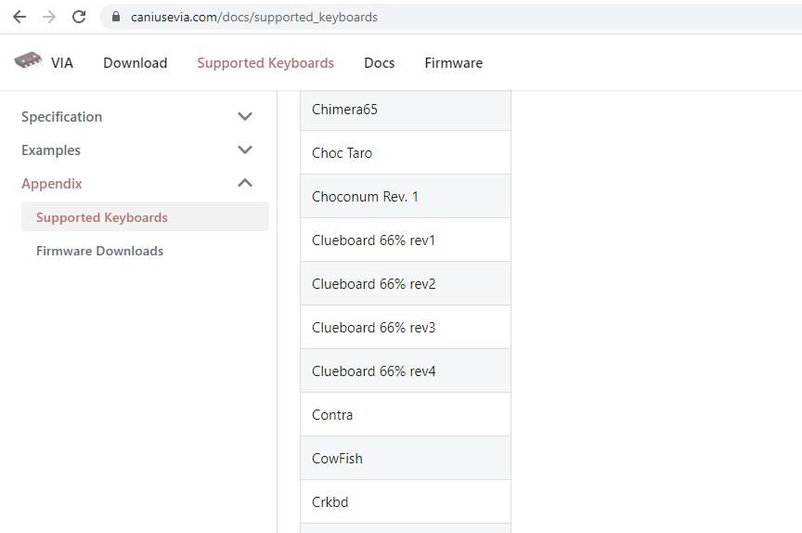Click the browser forward arrow
The height and width of the screenshot is (533, 802).
[x=49, y=17]
